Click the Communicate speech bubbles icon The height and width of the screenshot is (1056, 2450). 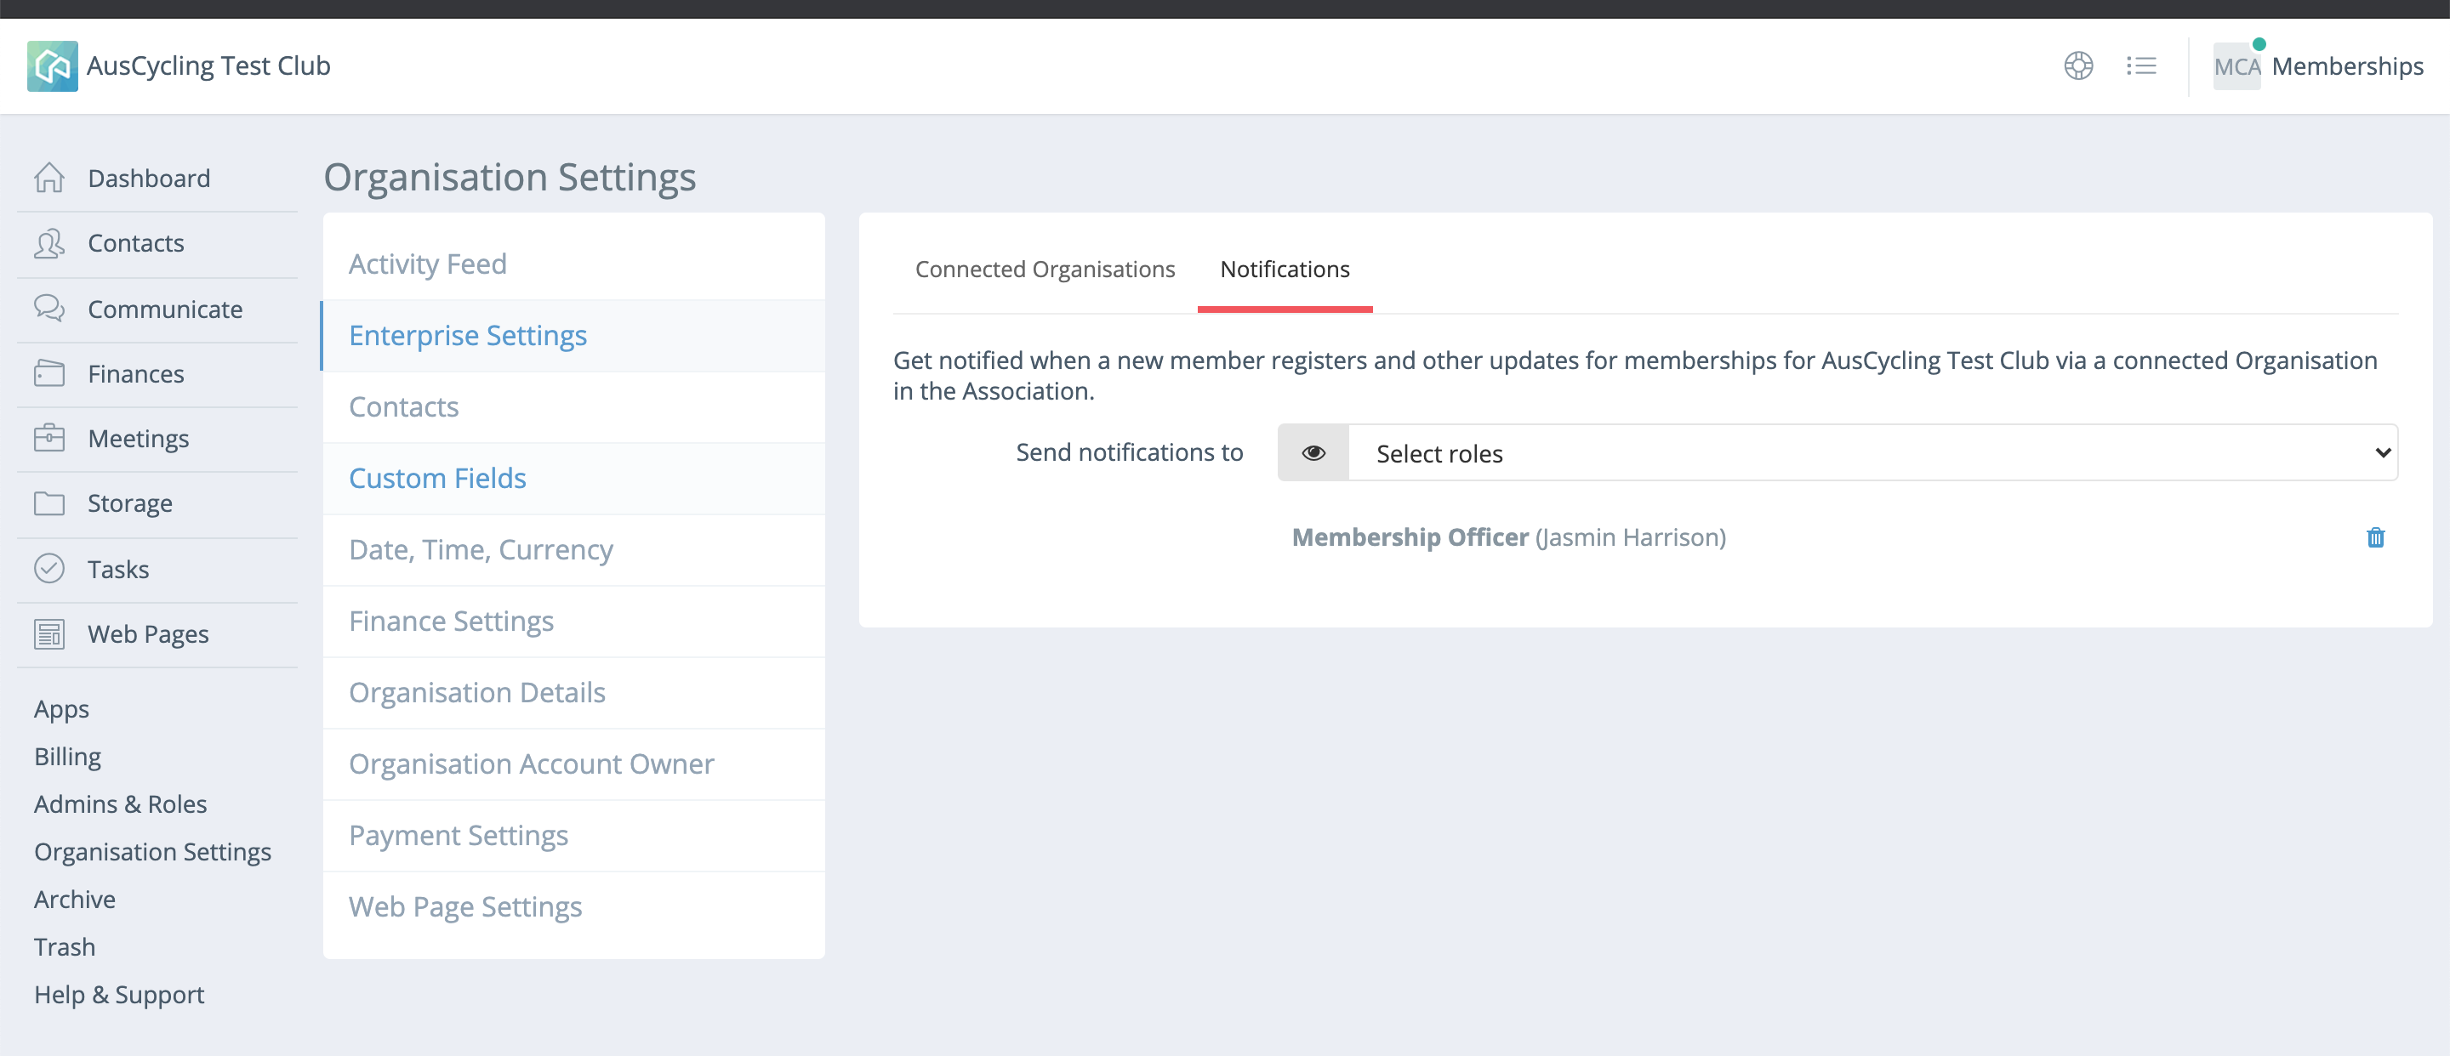coord(49,308)
